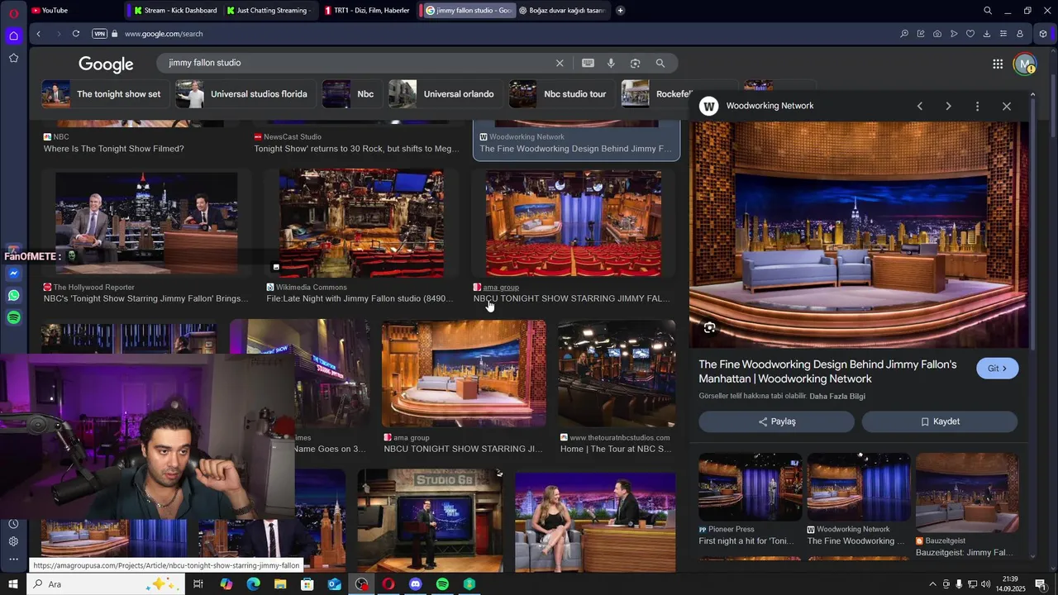Switch to Just Chatting Streaming tab
Image resolution: width=1058 pixels, height=595 pixels.
tap(269, 11)
